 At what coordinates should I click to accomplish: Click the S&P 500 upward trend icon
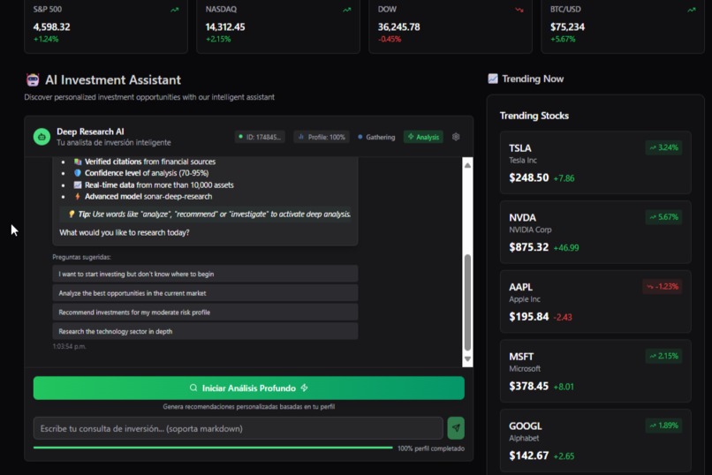tap(174, 10)
